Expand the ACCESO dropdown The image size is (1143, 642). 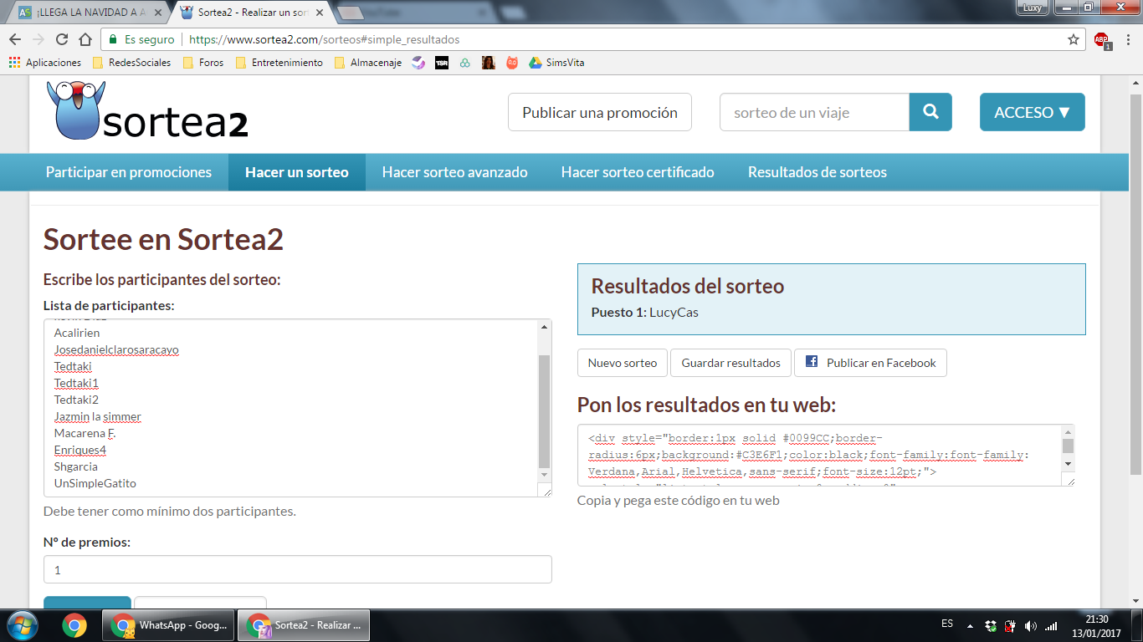1032,112
